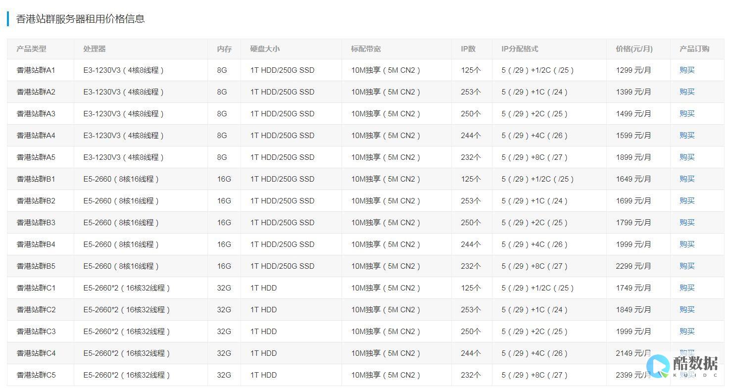Click the 1999 元/月 price in B4 row
The image size is (729, 389).
[633, 244]
